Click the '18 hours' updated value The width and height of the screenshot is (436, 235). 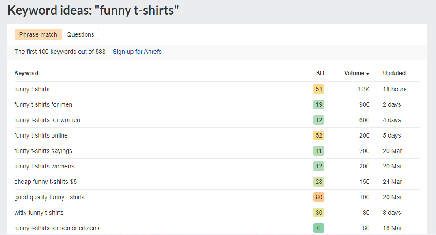coord(395,89)
